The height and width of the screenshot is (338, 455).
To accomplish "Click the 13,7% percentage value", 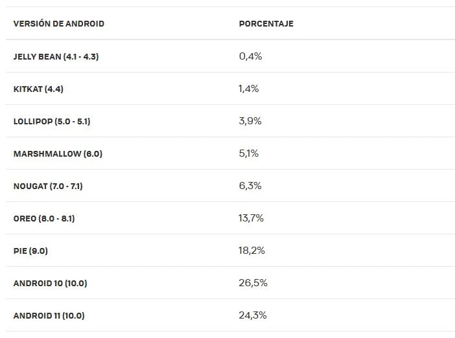I will point(251,218).
